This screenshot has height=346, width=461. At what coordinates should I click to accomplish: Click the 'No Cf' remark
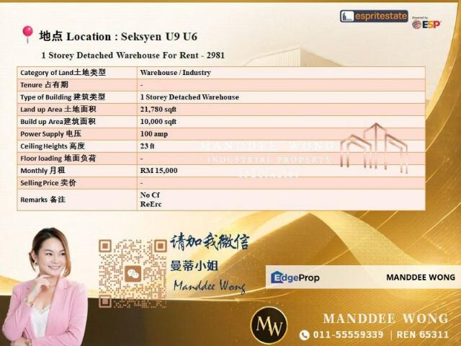(150, 195)
